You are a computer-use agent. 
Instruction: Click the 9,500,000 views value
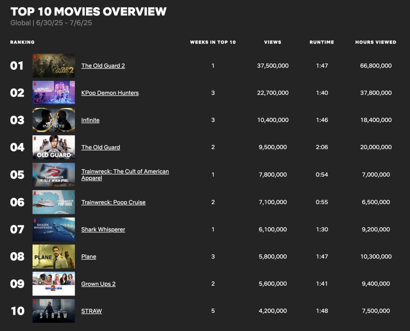(x=273, y=147)
